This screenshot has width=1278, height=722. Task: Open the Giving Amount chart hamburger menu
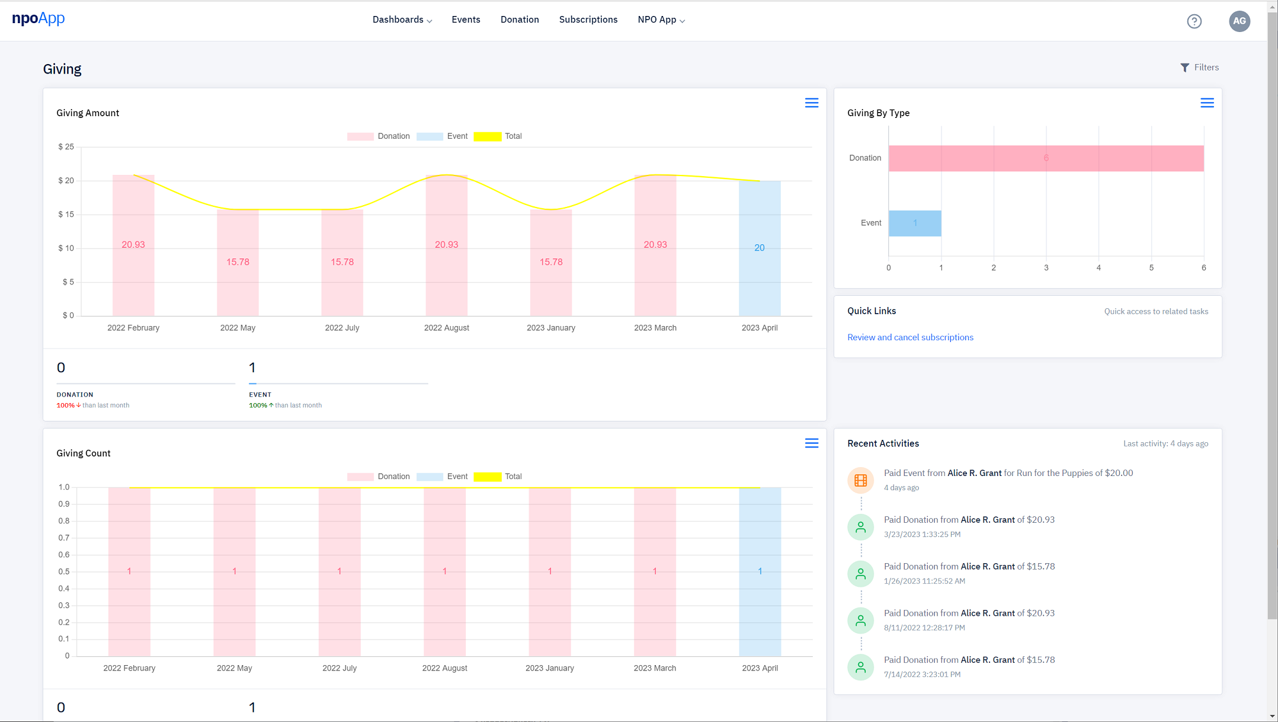coord(811,103)
